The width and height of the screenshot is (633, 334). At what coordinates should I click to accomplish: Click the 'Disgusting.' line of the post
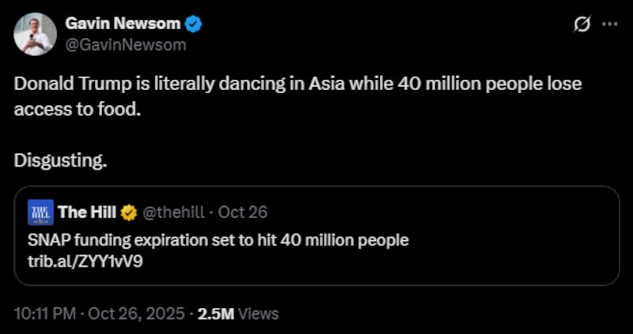[x=60, y=160]
